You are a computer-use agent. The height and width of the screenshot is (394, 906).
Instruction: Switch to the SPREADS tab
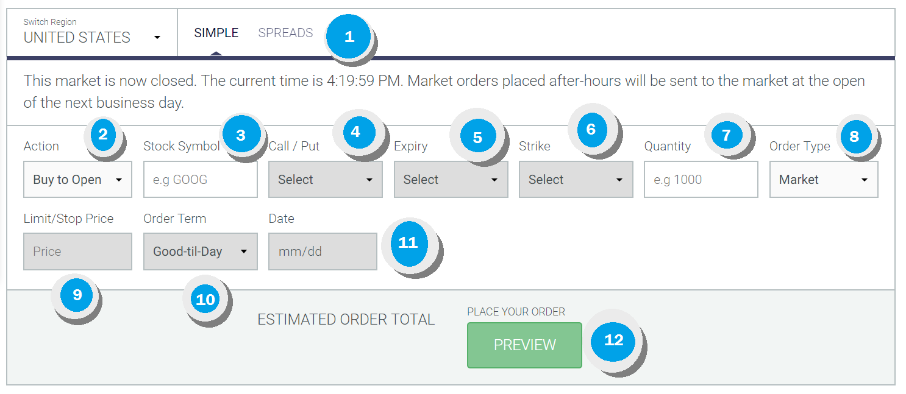tap(285, 33)
